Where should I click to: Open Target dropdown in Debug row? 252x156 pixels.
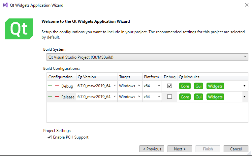coord(130,86)
